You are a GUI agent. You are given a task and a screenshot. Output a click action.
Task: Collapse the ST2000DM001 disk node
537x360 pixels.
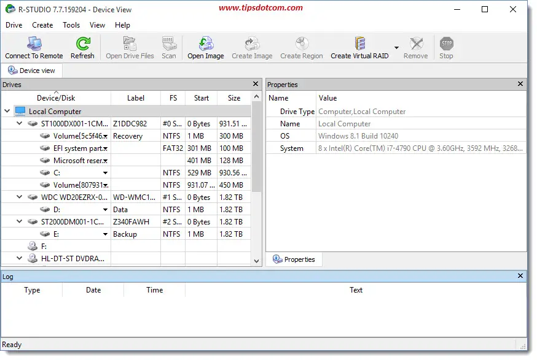(20, 222)
